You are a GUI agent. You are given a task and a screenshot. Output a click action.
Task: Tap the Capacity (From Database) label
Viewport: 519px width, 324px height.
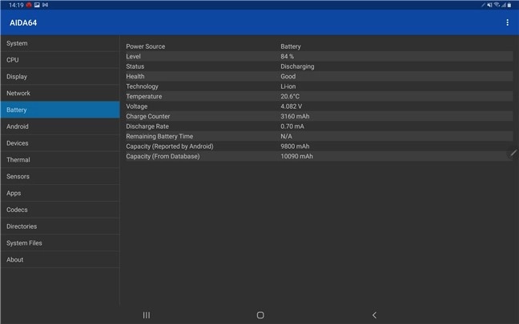163,156
